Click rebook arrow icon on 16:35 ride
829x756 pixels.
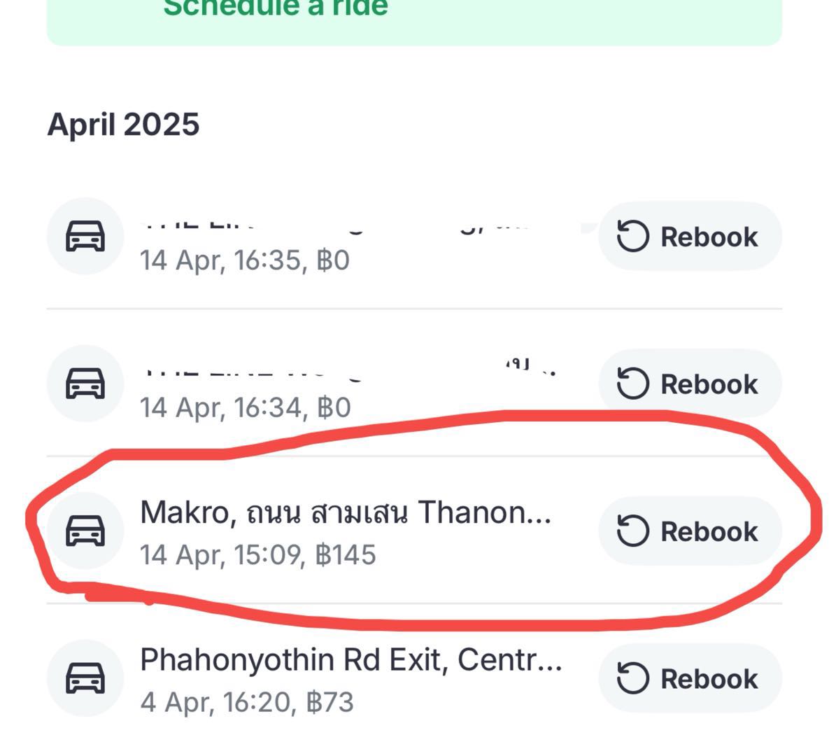[632, 237]
